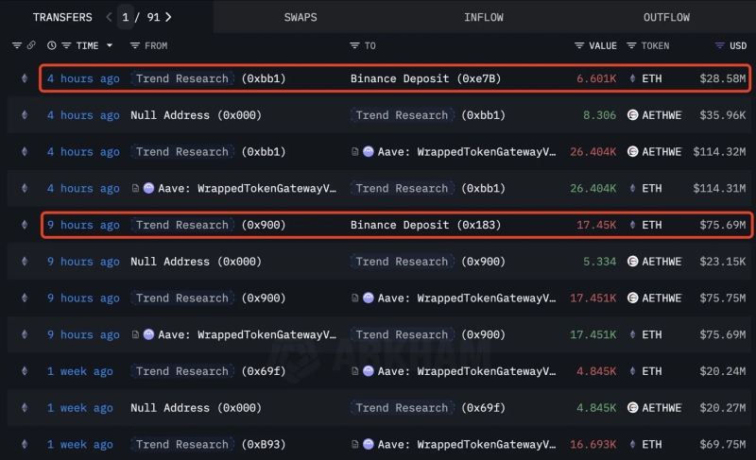Open the Binance Deposit (0xe7B) address link
Image resolution: width=756 pixels, height=460 pixels.
click(425, 78)
